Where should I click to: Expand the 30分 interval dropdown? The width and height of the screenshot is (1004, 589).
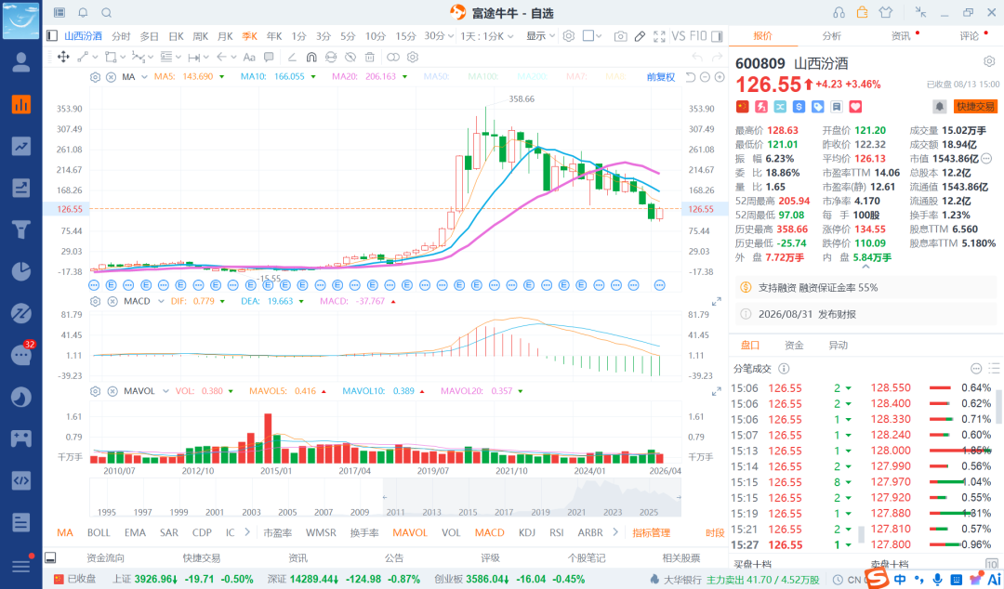pyautogui.click(x=439, y=36)
